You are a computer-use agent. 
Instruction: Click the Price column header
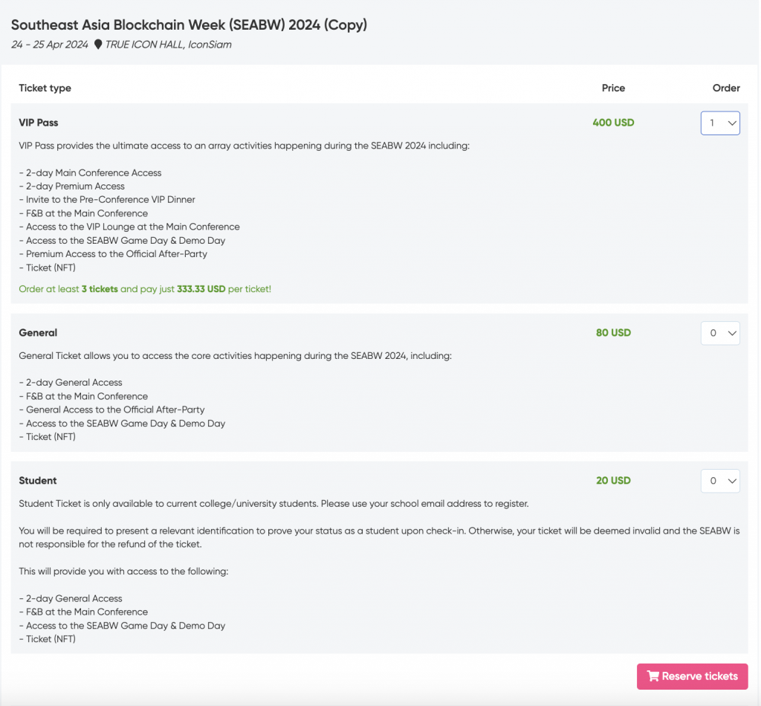pos(613,88)
